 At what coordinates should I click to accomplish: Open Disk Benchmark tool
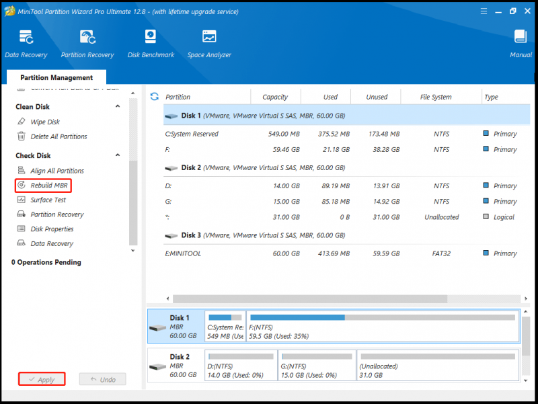point(151,44)
